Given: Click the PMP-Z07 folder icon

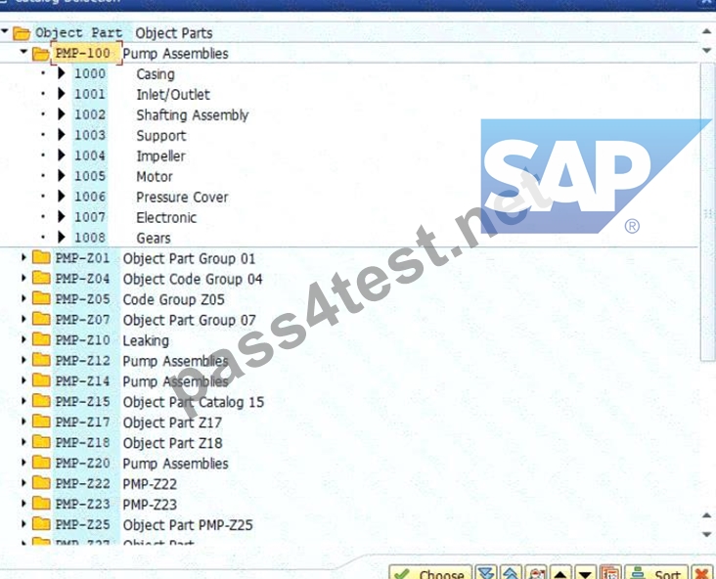Looking at the screenshot, I should (x=41, y=319).
